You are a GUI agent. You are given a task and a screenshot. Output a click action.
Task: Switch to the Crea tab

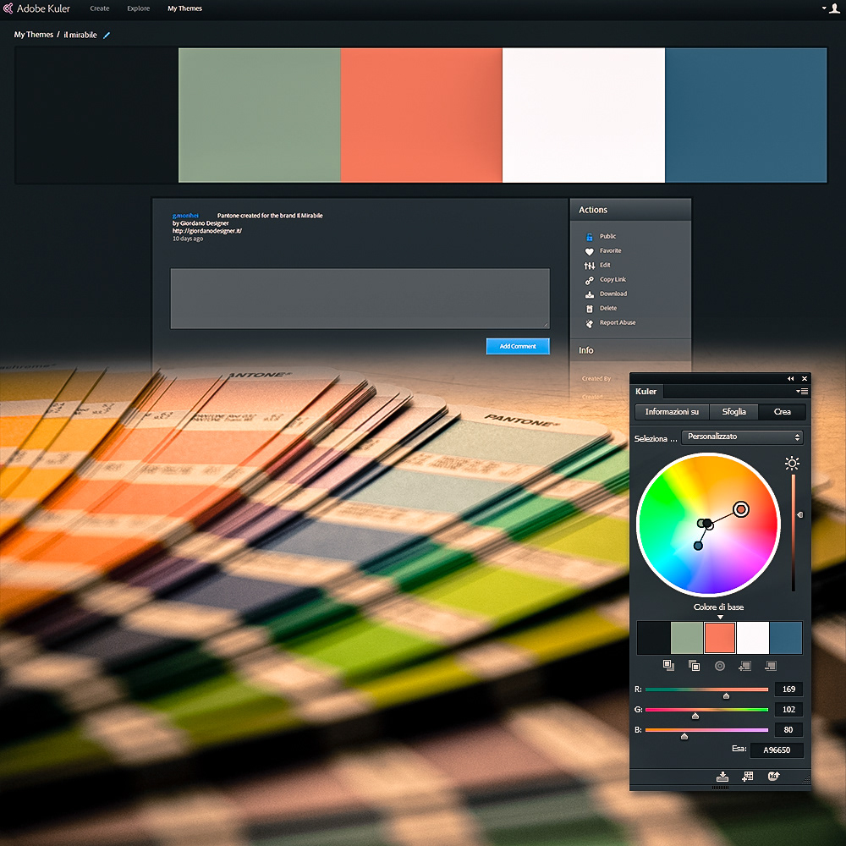782,412
